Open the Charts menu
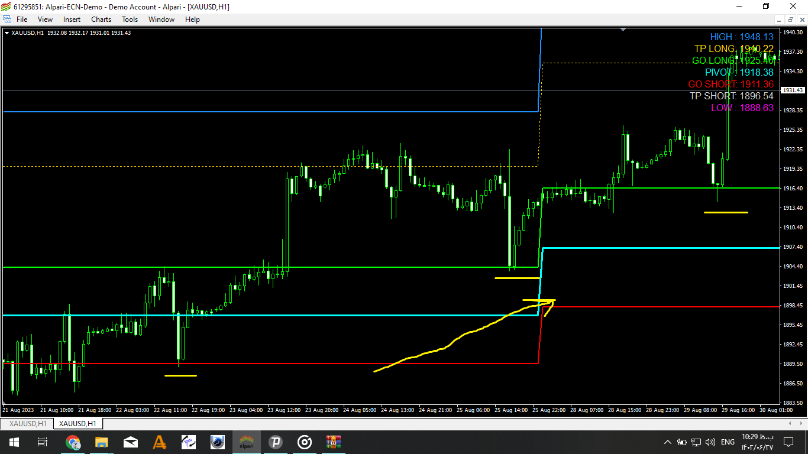The image size is (808, 454). click(101, 20)
